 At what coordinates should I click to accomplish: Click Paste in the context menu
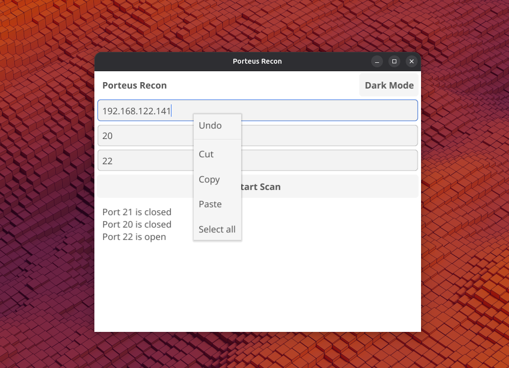pyautogui.click(x=210, y=204)
